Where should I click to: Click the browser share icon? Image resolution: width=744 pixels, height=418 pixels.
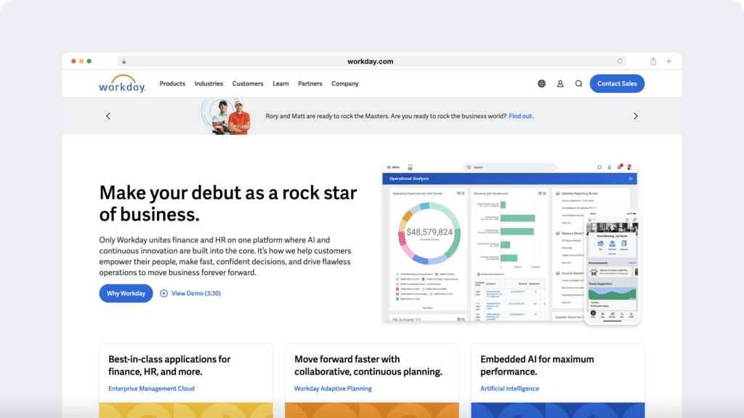click(653, 61)
